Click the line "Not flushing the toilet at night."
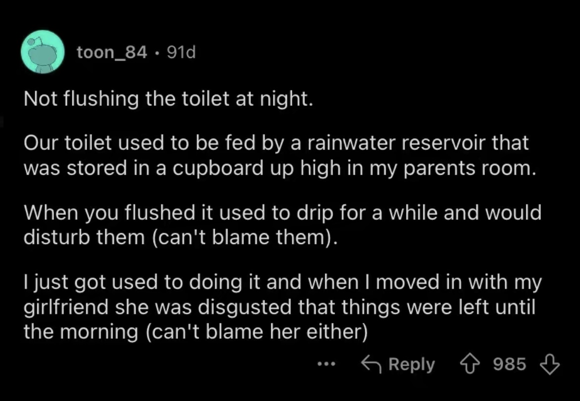This screenshot has height=401, width=580. tap(169, 99)
